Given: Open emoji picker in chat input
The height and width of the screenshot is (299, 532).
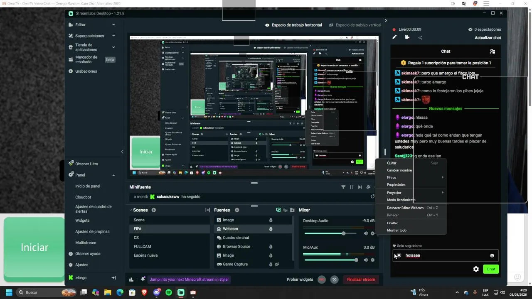Looking at the screenshot, I should [492, 255].
